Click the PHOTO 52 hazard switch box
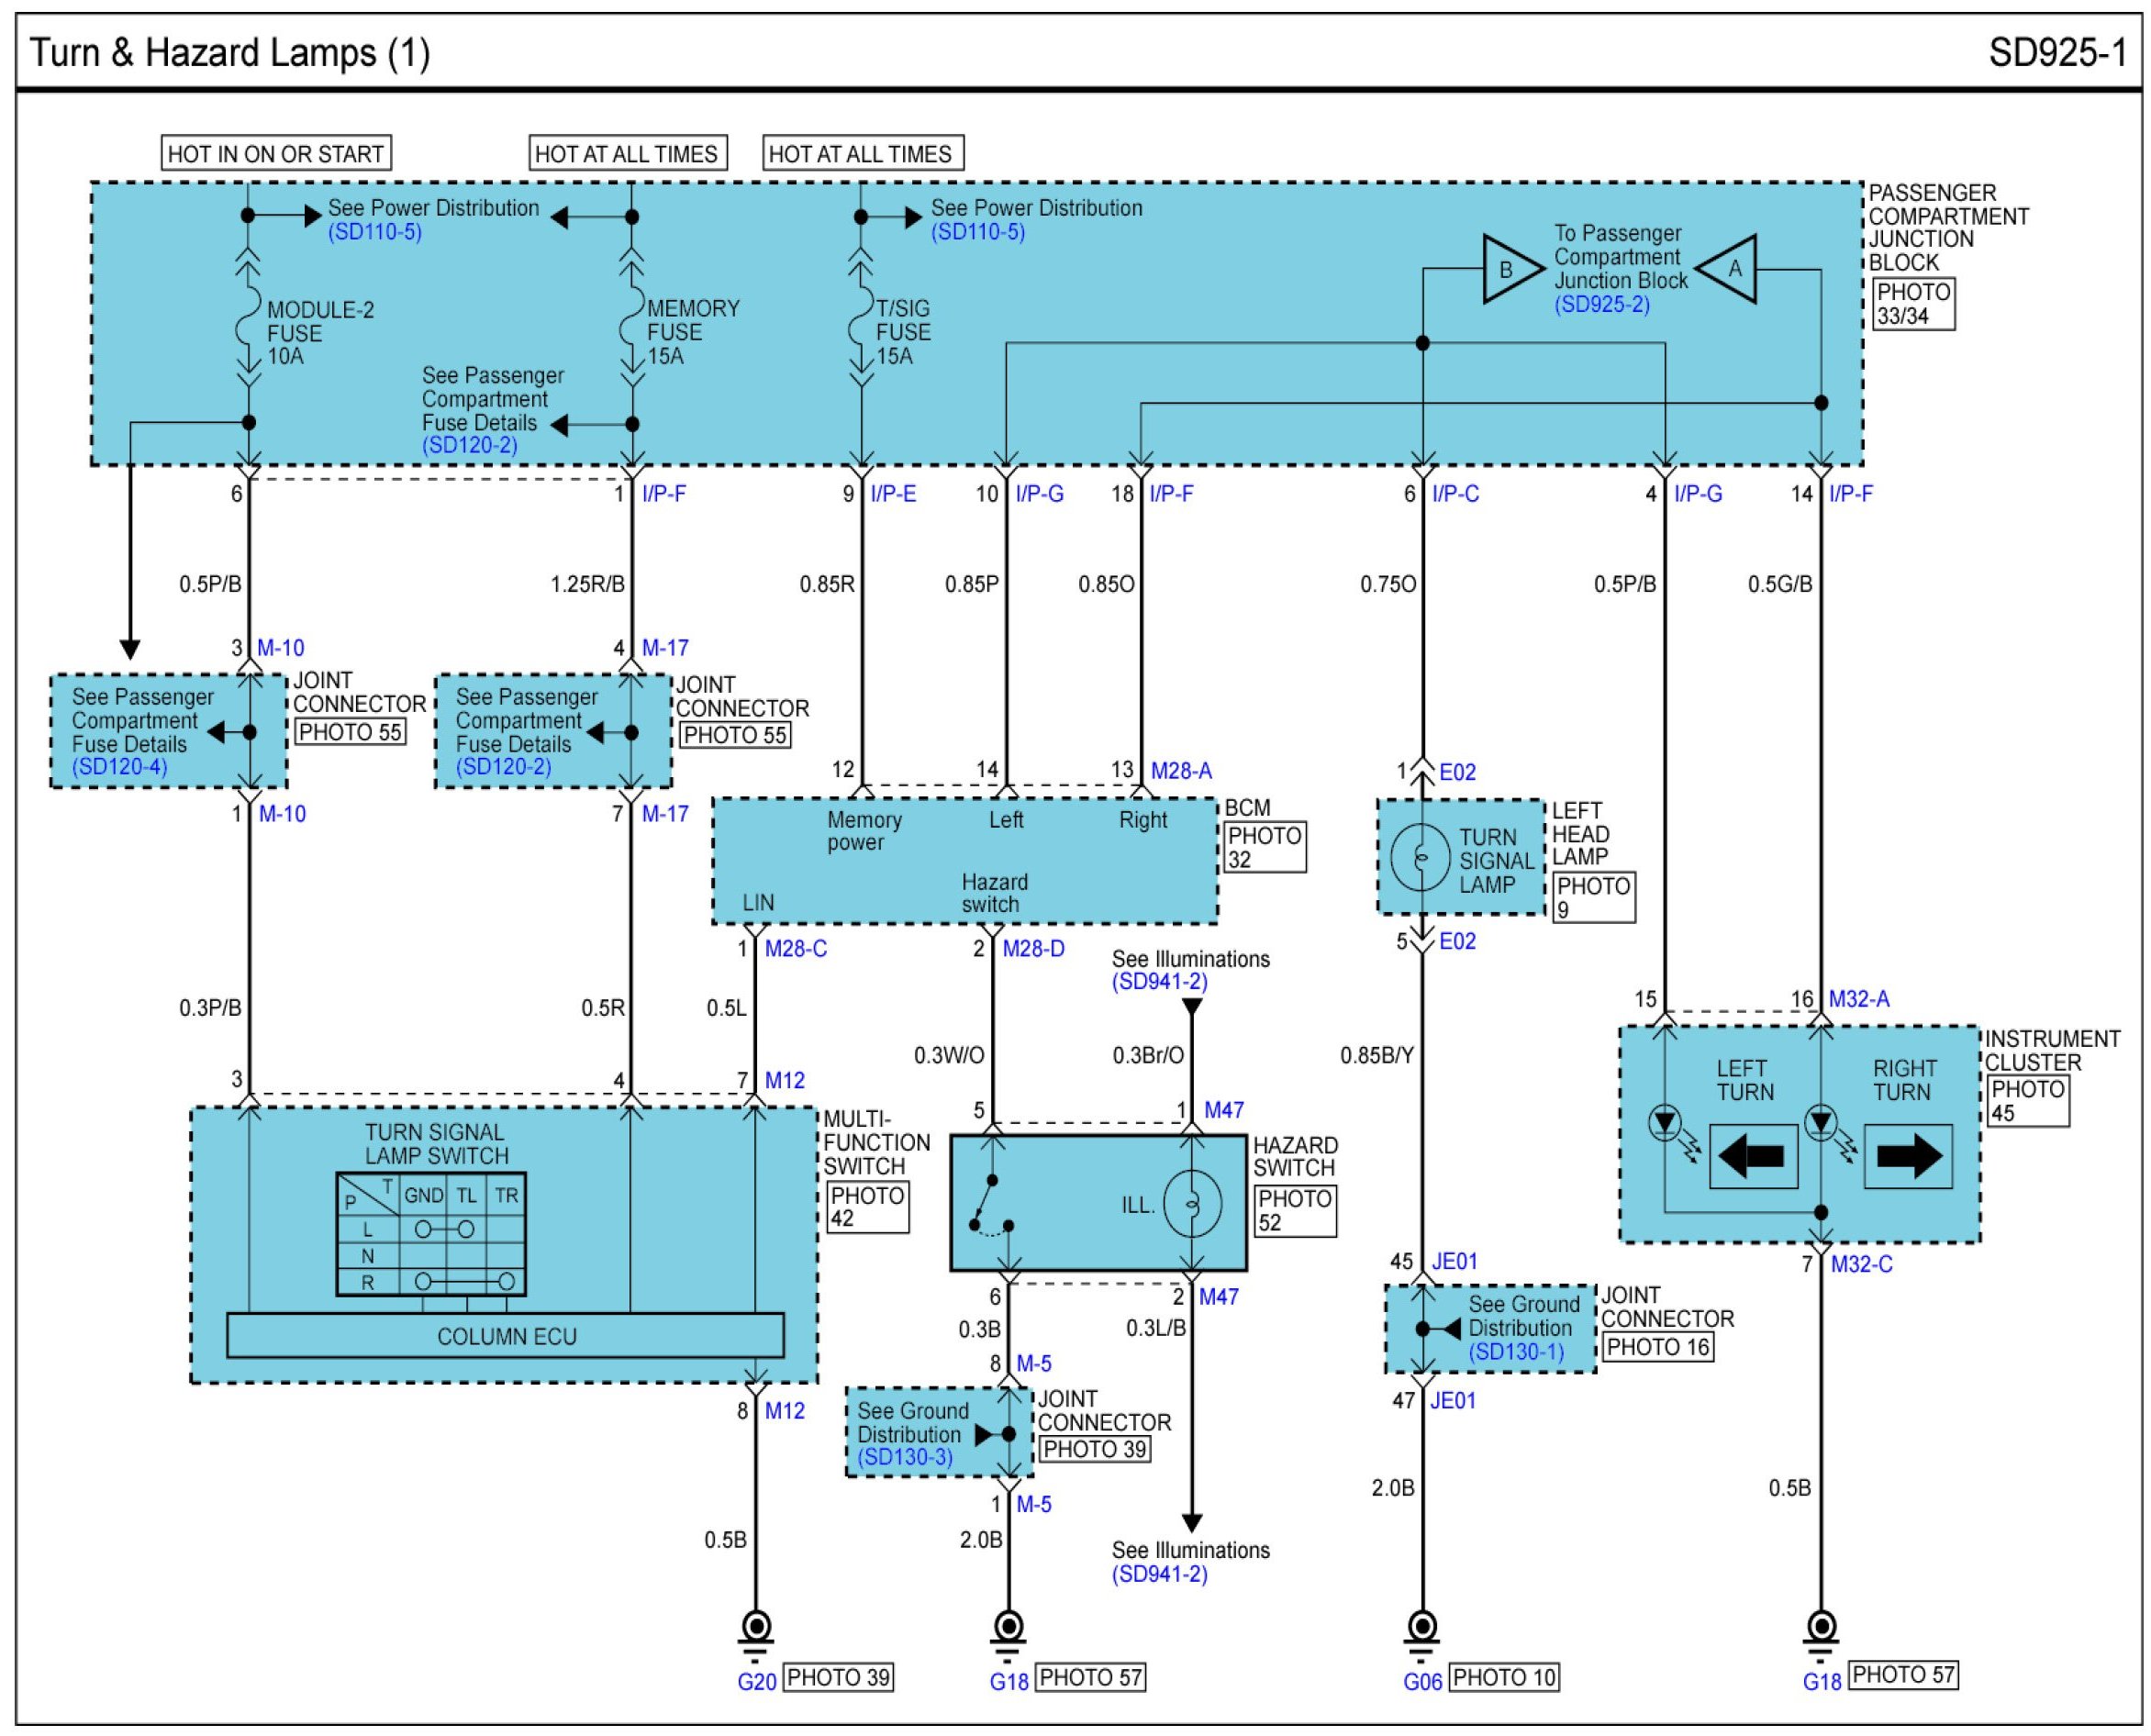Viewport: 2151px width, 1736px height. click(x=1294, y=1210)
